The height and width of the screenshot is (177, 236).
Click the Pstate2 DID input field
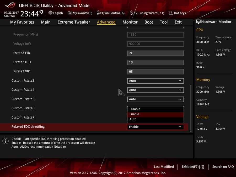point(155,62)
